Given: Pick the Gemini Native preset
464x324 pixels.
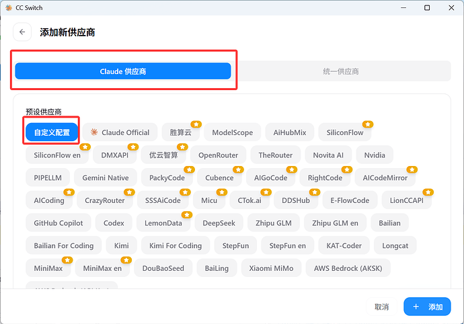Looking at the screenshot, I should click(x=106, y=177).
